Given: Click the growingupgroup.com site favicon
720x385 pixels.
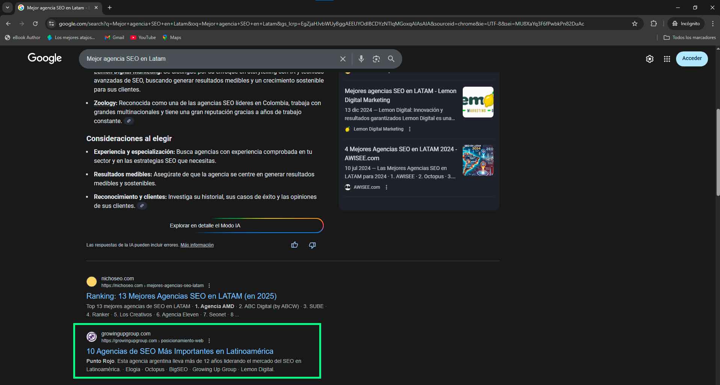Looking at the screenshot, I should pyautogui.click(x=92, y=337).
